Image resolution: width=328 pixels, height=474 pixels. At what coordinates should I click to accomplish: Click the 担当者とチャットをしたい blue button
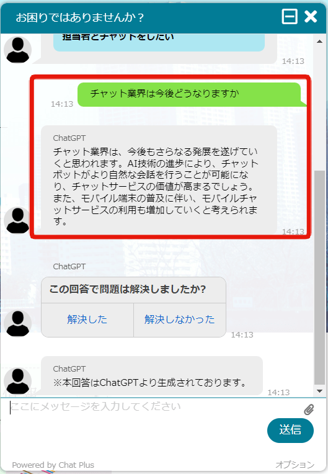[x=159, y=42]
